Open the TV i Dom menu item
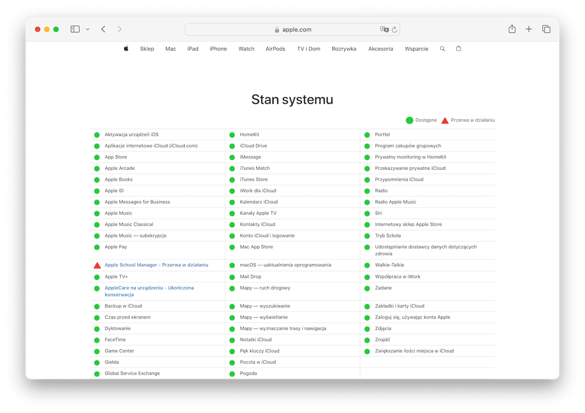The image size is (585, 413). tap(309, 49)
